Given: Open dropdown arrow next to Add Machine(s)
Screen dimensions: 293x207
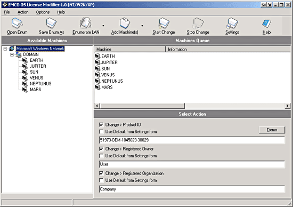Looking at the screenshot, I should (142, 26).
